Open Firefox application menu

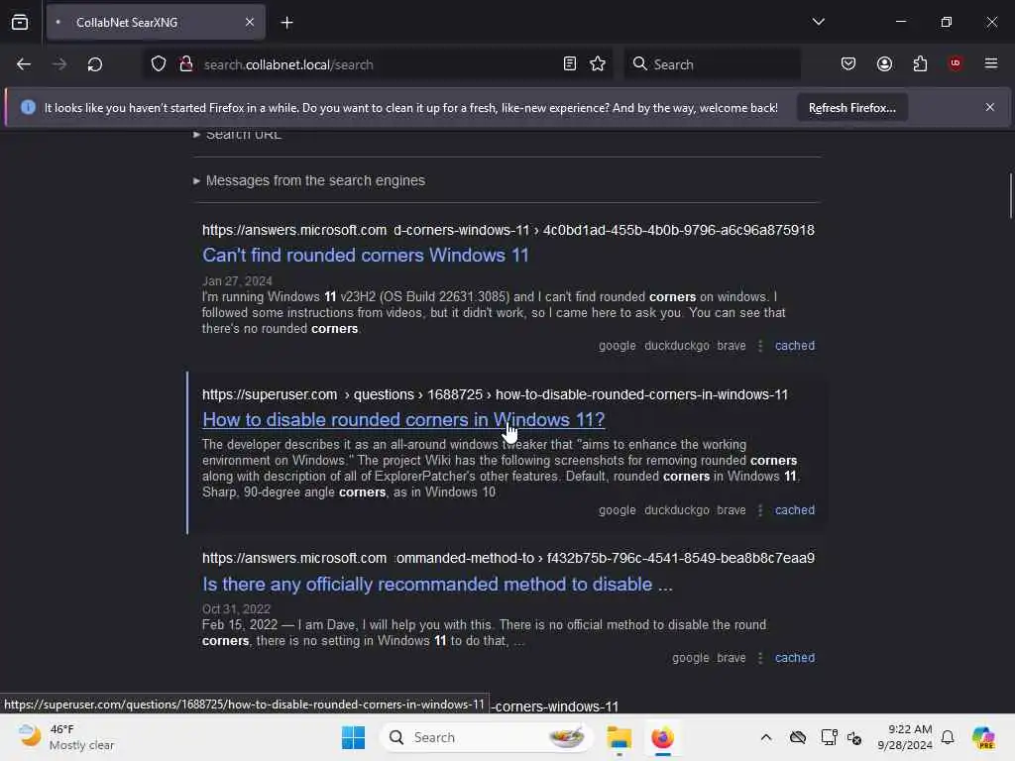point(990,63)
